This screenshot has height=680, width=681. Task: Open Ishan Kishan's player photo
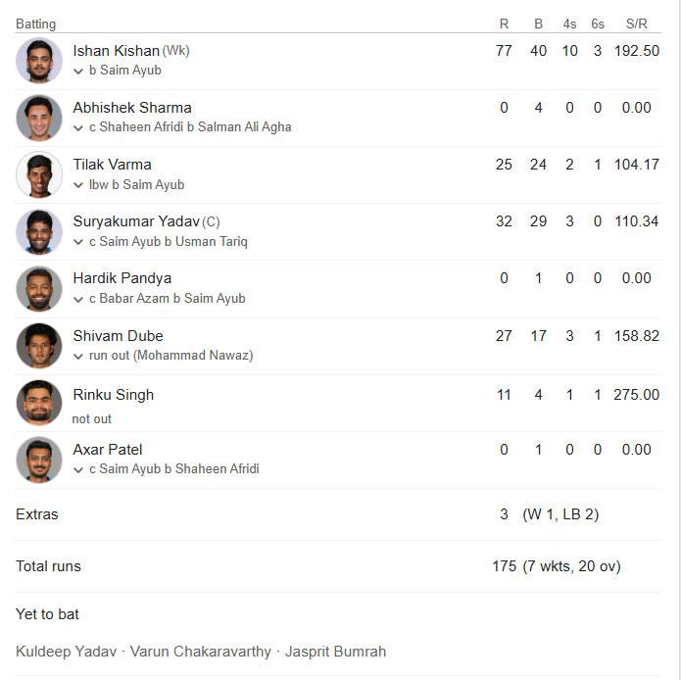(39, 61)
